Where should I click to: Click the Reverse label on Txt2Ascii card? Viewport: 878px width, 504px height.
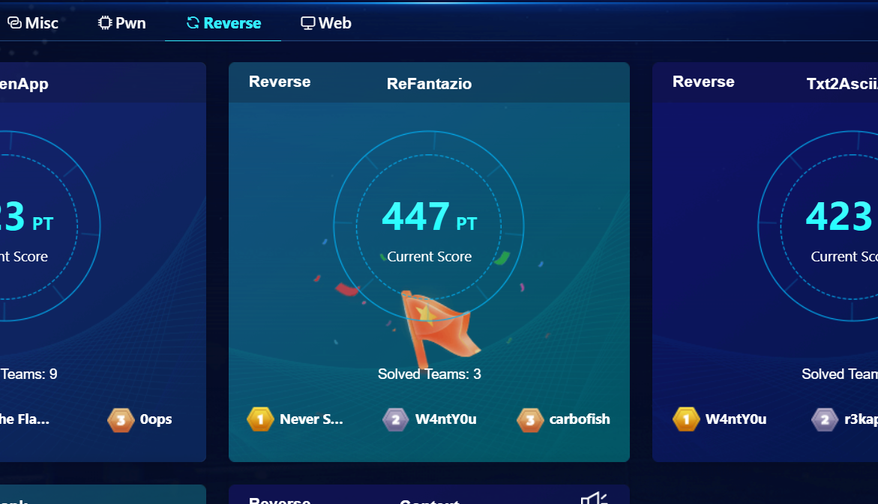point(703,82)
